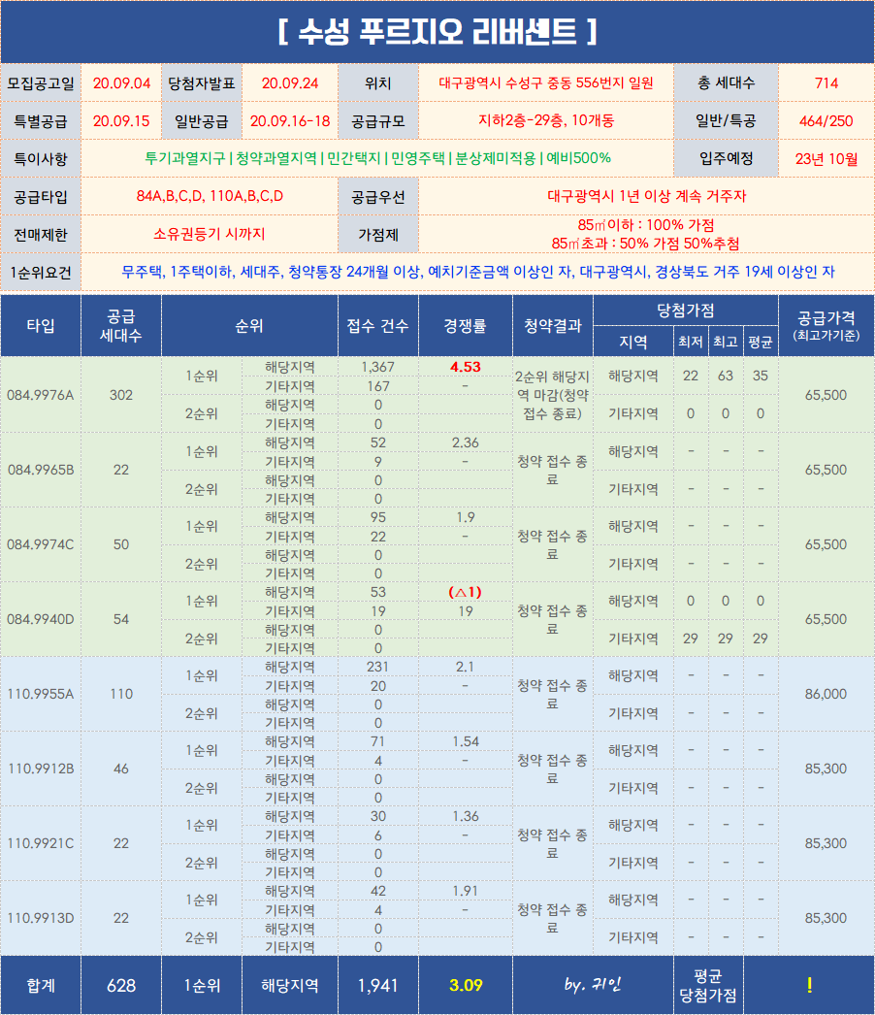875x1015 pixels.
Task: Click the 합계 total label
Action: (41, 985)
